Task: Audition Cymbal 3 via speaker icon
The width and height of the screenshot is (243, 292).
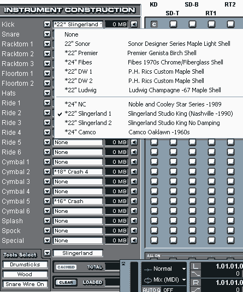Action: point(134,182)
